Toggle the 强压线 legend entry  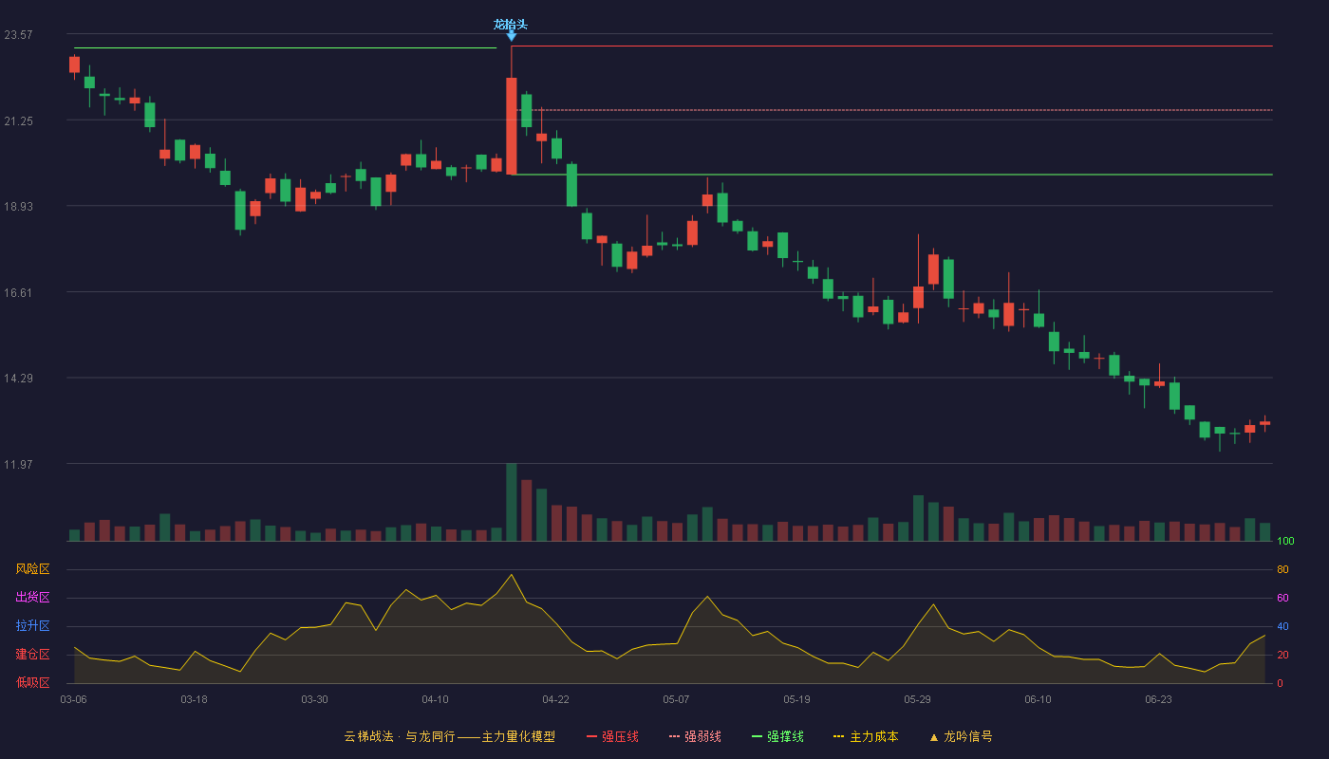coord(612,736)
